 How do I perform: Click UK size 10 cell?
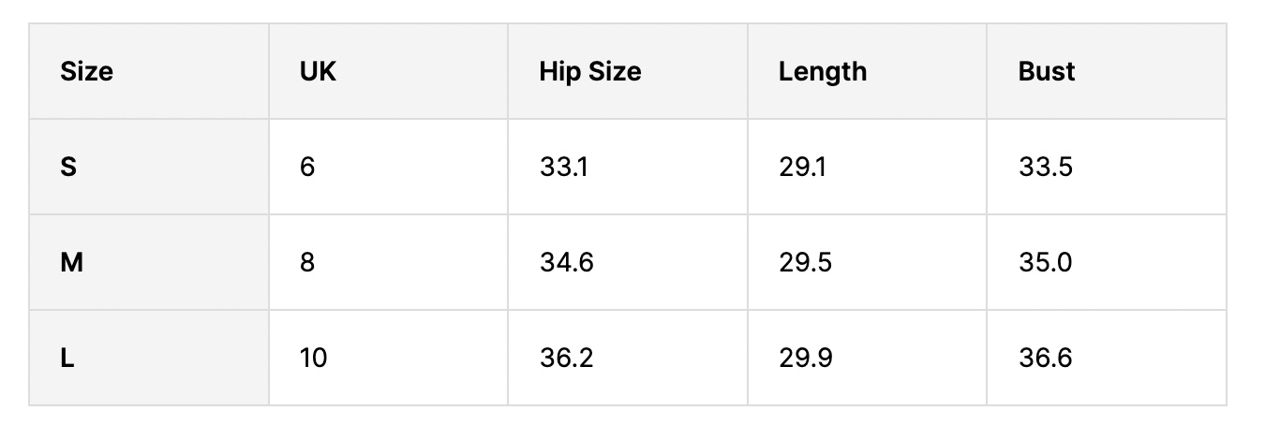pyautogui.click(x=313, y=359)
